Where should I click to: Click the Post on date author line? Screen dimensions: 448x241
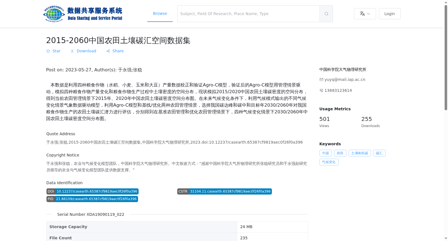94,70
